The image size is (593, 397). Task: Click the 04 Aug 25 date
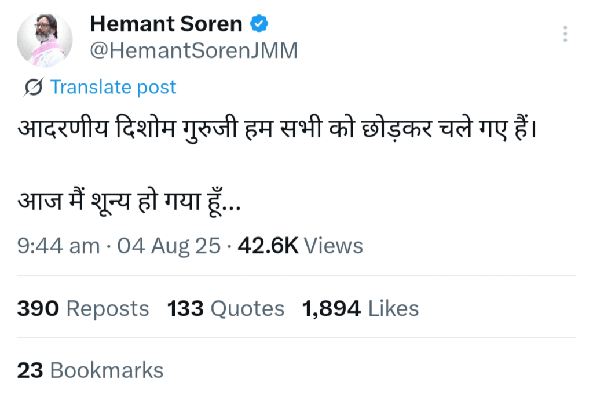tap(169, 246)
